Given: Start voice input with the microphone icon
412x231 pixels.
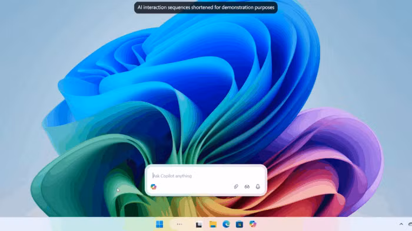Looking at the screenshot, I should (258, 186).
